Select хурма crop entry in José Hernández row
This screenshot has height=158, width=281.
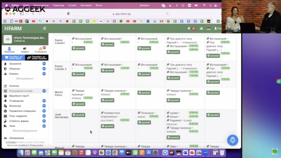(173, 113)
